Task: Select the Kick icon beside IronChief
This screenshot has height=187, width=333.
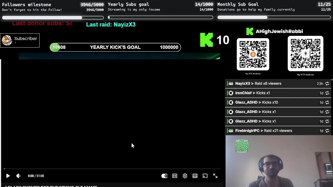Action: coord(231,93)
